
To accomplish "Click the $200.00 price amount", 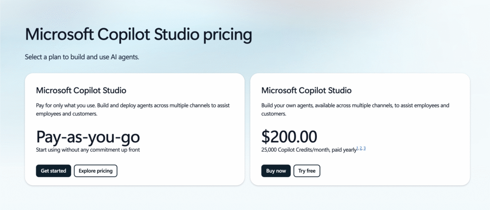I will (x=289, y=137).
